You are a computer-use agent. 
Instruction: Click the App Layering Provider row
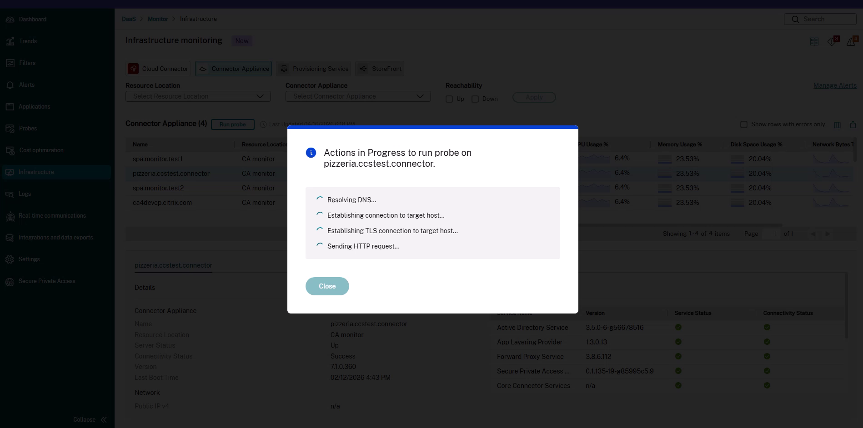(667, 342)
